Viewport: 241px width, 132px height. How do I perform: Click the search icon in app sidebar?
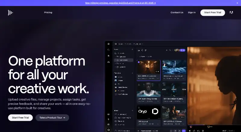(x=108, y=50)
